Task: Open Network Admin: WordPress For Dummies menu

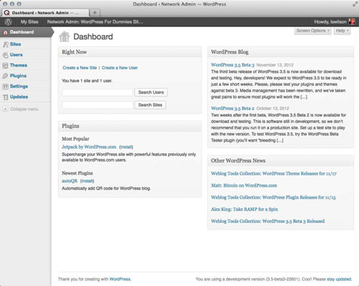Action: pos(95,21)
